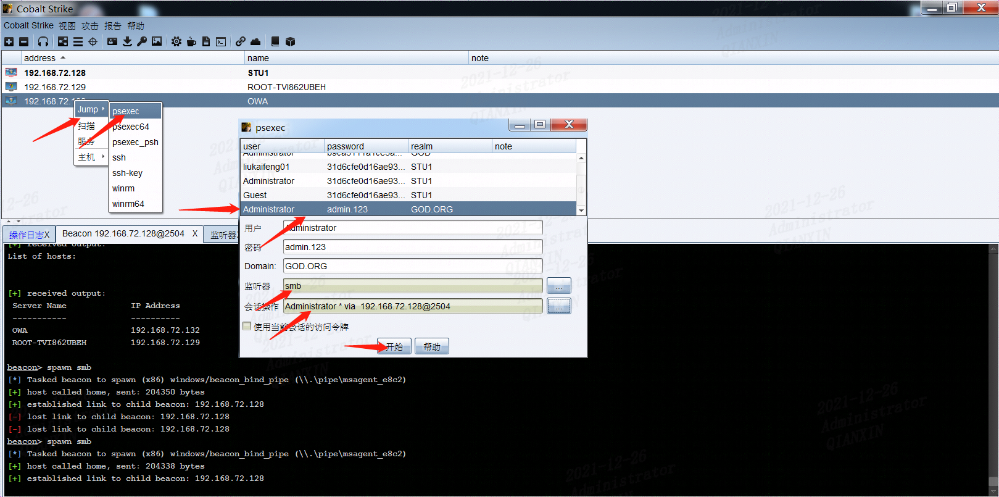Image resolution: width=999 pixels, height=497 pixels.
Task: Open the Cobalt Strike menu
Action: tap(28, 25)
